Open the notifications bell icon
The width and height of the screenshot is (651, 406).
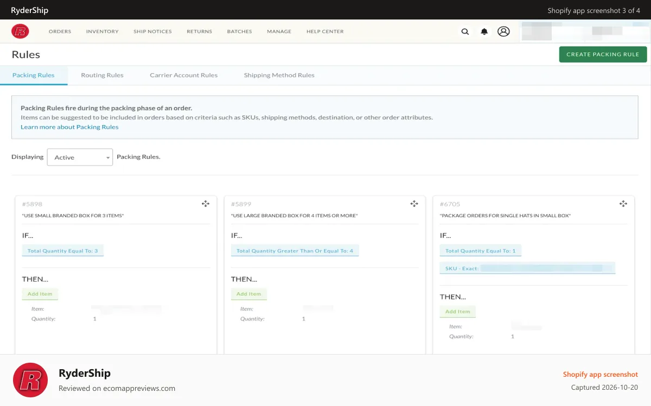tap(484, 31)
